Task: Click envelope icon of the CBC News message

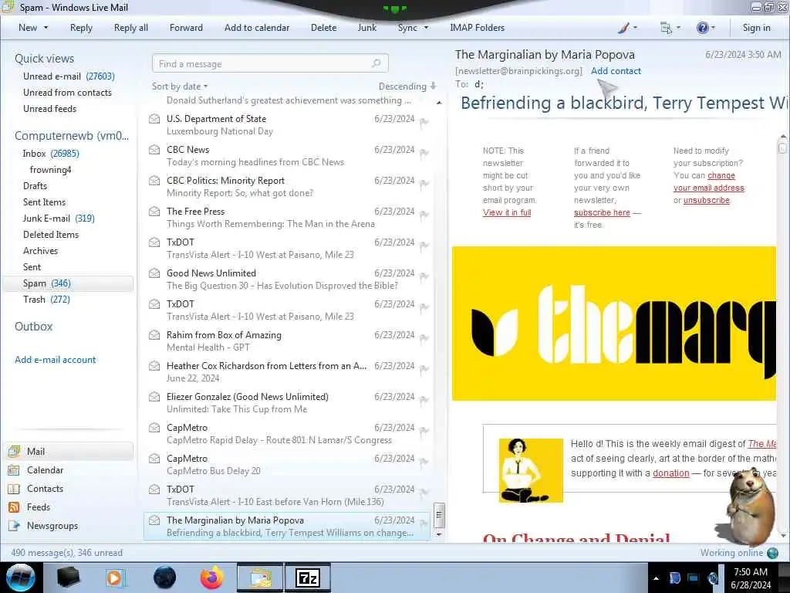Action: tap(154, 150)
